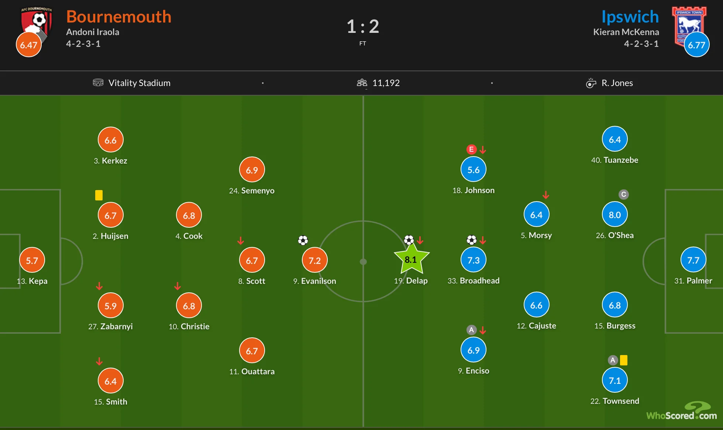The width and height of the screenshot is (723, 430).
Task: Click the Bournemouth club crest
Action: tap(36, 23)
